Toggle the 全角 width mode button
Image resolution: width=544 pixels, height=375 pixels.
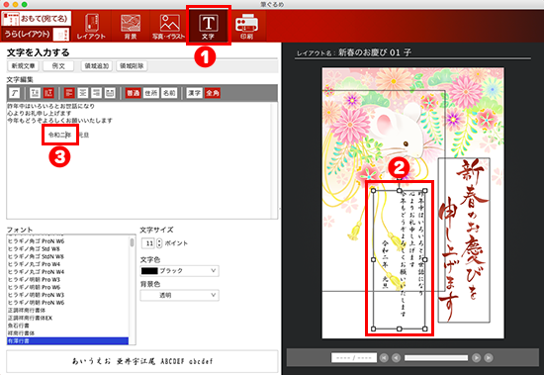click(213, 93)
